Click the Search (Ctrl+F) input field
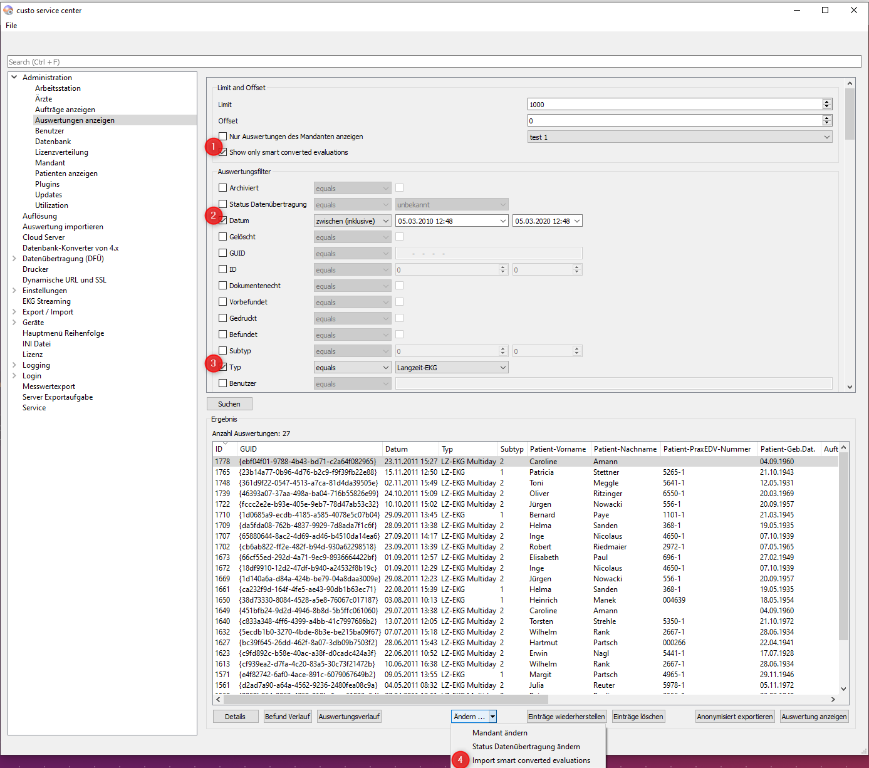 point(434,62)
